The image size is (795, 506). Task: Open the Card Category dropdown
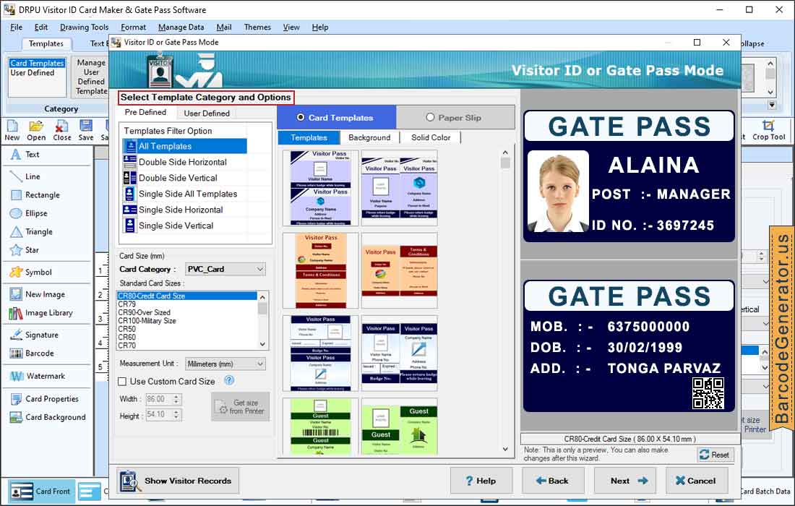225,269
